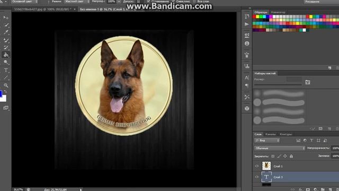Filter layers by adjustment layers icon

point(305,140)
